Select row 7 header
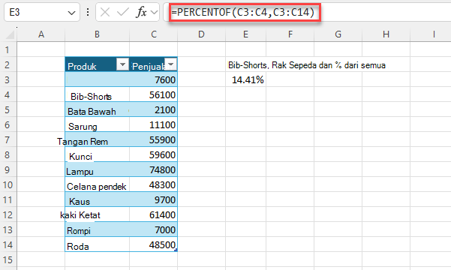Screen dimensions: 451x270 (8, 139)
